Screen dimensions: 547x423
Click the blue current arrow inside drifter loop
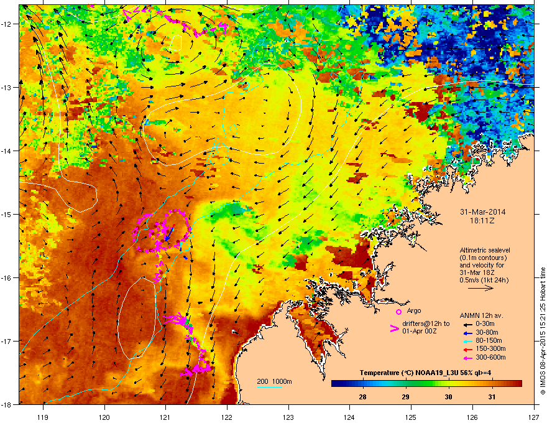pos(169,234)
